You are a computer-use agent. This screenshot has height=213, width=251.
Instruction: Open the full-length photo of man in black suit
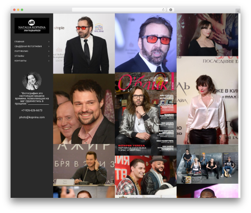84,43
